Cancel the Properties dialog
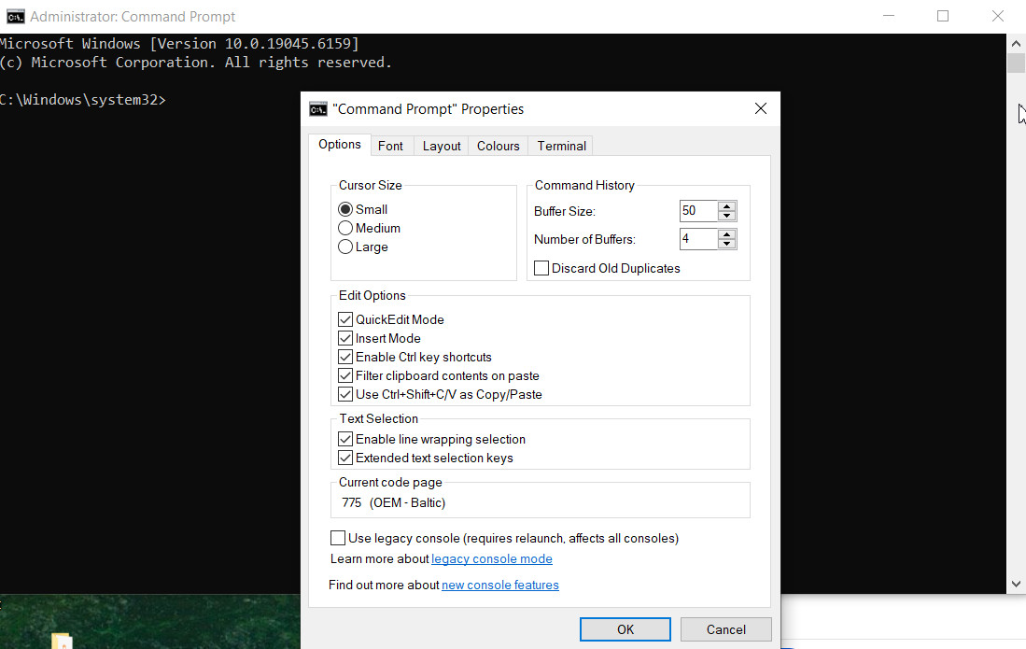The image size is (1026, 649). (725, 629)
